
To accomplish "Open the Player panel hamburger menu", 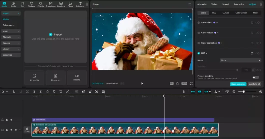I will click(x=190, y=4).
